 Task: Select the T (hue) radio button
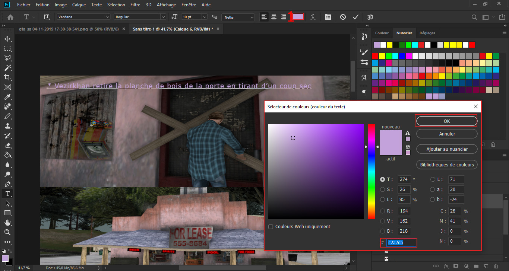click(x=382, y=179)
